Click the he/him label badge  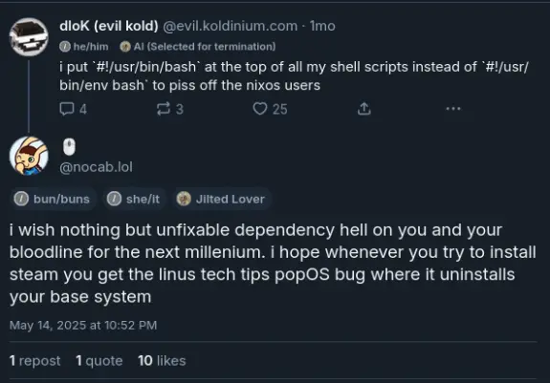pyautogui.click(x=84, y=46)
